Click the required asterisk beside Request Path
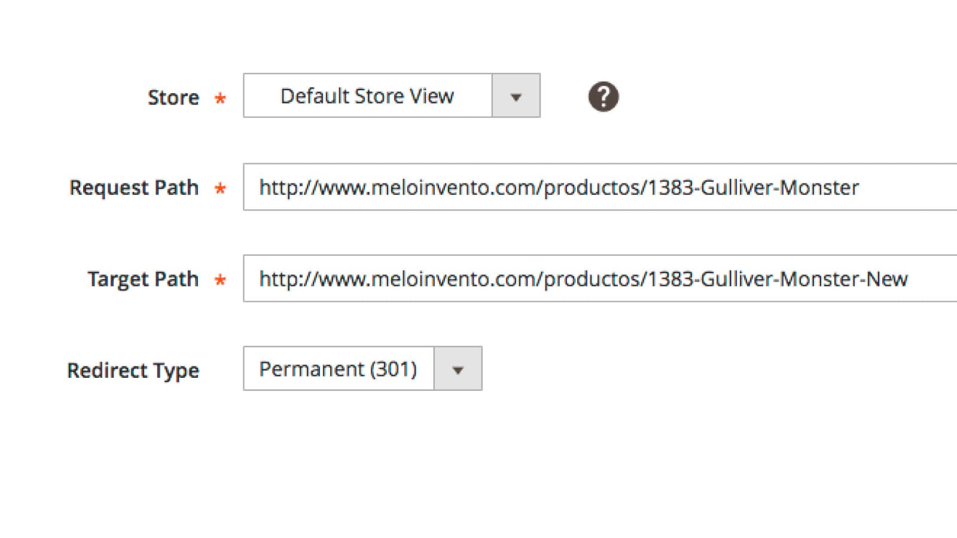The image size is (957, 538). (220, 189)
